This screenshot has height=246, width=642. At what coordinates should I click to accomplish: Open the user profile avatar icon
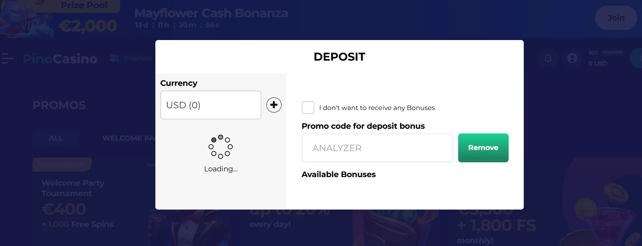pos(572,58)
